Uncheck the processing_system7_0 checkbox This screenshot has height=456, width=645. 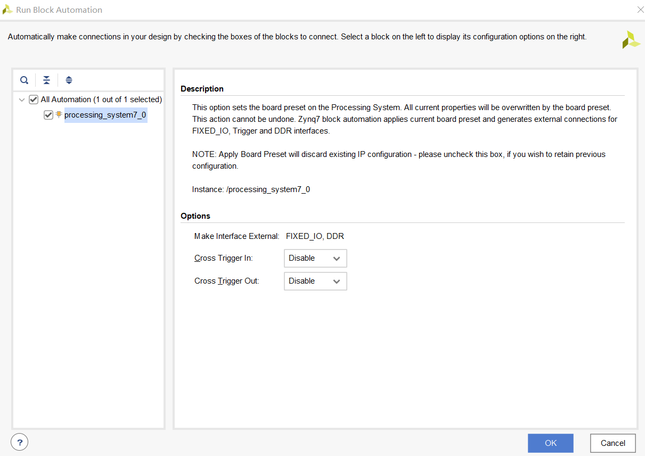48,115
